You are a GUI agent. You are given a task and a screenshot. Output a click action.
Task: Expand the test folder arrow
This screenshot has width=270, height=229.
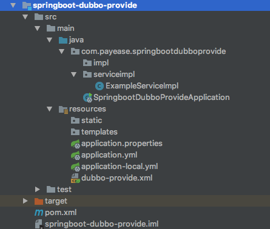coord(38,190)
